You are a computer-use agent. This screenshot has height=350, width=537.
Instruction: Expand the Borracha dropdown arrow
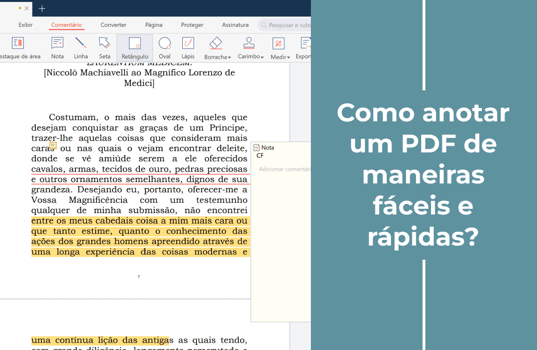coord(229,57)
